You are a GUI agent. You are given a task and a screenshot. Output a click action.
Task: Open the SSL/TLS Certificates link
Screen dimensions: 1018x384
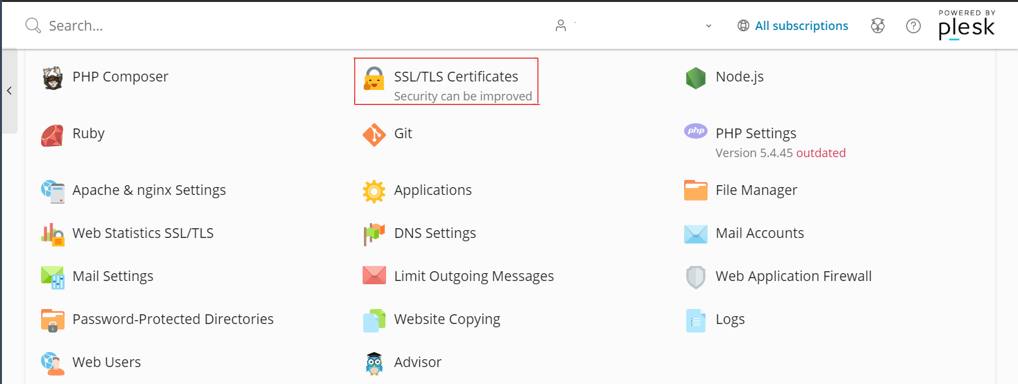[456, 77]
